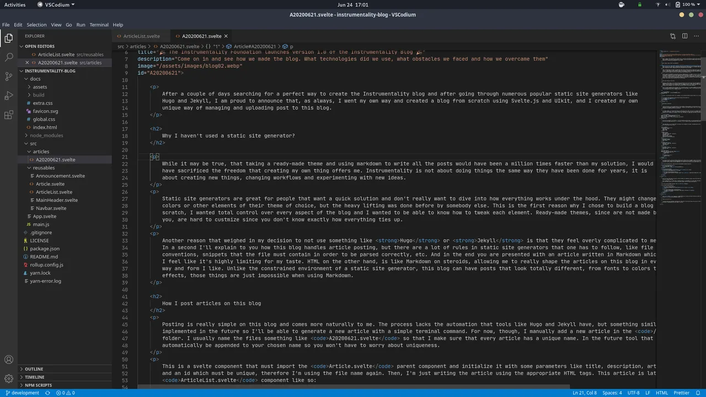The image size is (706, 397).
Task: Open the Help menu
Action: tap(118, 25)
